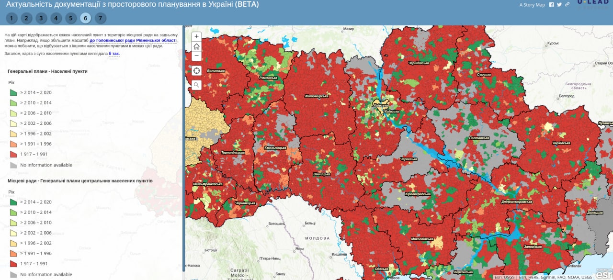Screen dimensions: 613x280
Task: Open the "6 так" map link
Action: pyautogui.click(x=114, y=54)
